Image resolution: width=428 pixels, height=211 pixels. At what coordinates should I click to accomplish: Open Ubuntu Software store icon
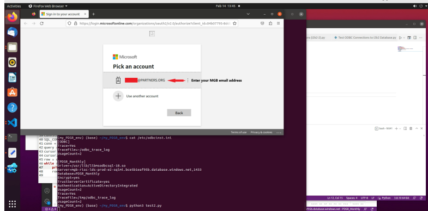(x=13, y=92)
